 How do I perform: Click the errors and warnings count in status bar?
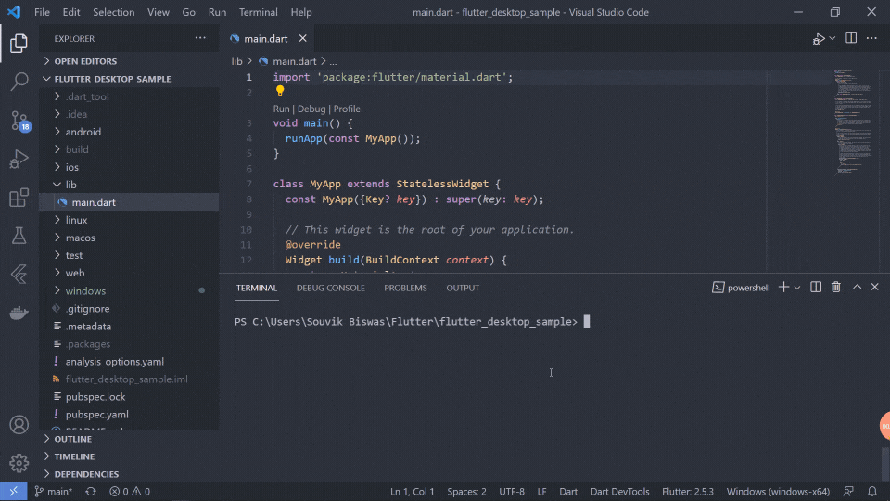click(x=130, y=492)
